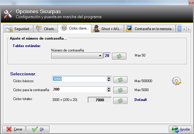Click the spy icon on Ghost tab
The image size is (194, 134).
[96, 29]
